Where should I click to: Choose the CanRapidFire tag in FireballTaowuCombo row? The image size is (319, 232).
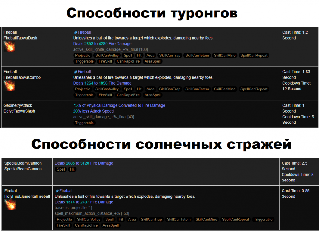coord(128,95)
